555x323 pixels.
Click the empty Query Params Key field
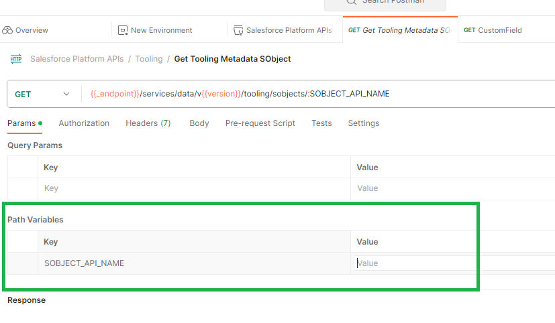click(x=195, y=188)
